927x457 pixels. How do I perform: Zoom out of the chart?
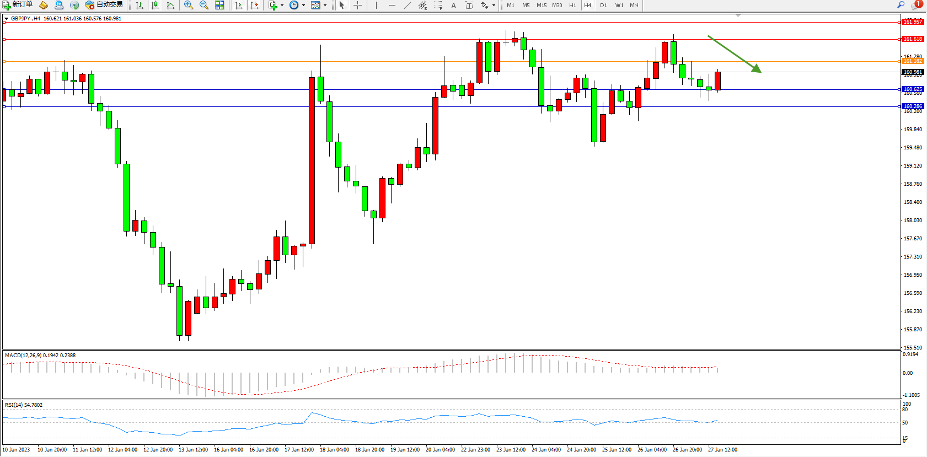pyautogui.click(x=204, y=5)
